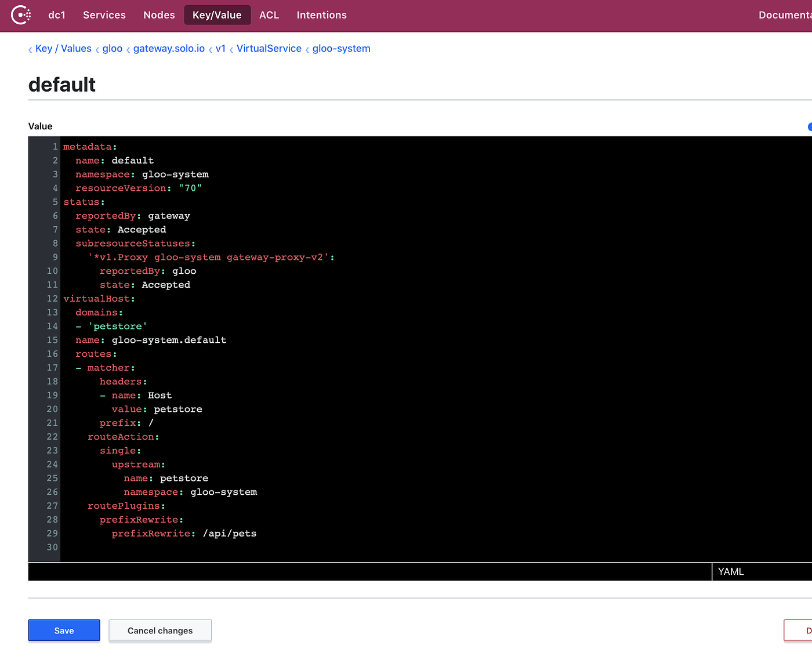
Task: Select the Key/Value navigation item
Action: [217, 15]
